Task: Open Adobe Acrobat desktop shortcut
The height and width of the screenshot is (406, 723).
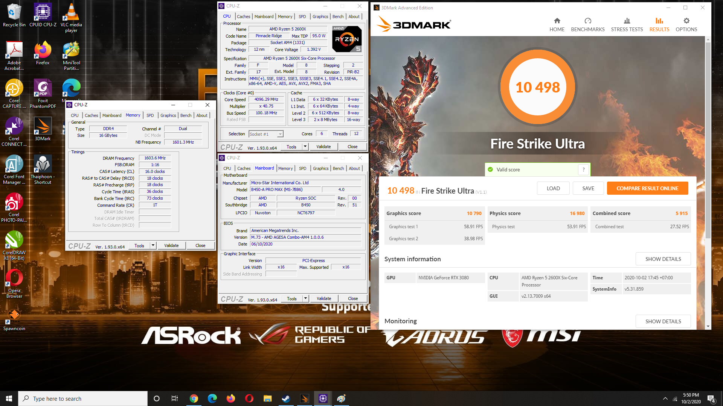Action: (14, 56)
